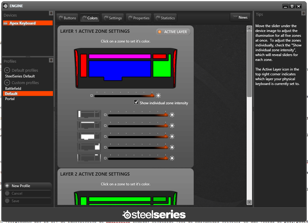Close the Engine window
The height and width of the screenshot is (223, 308).
click(299, 6)
